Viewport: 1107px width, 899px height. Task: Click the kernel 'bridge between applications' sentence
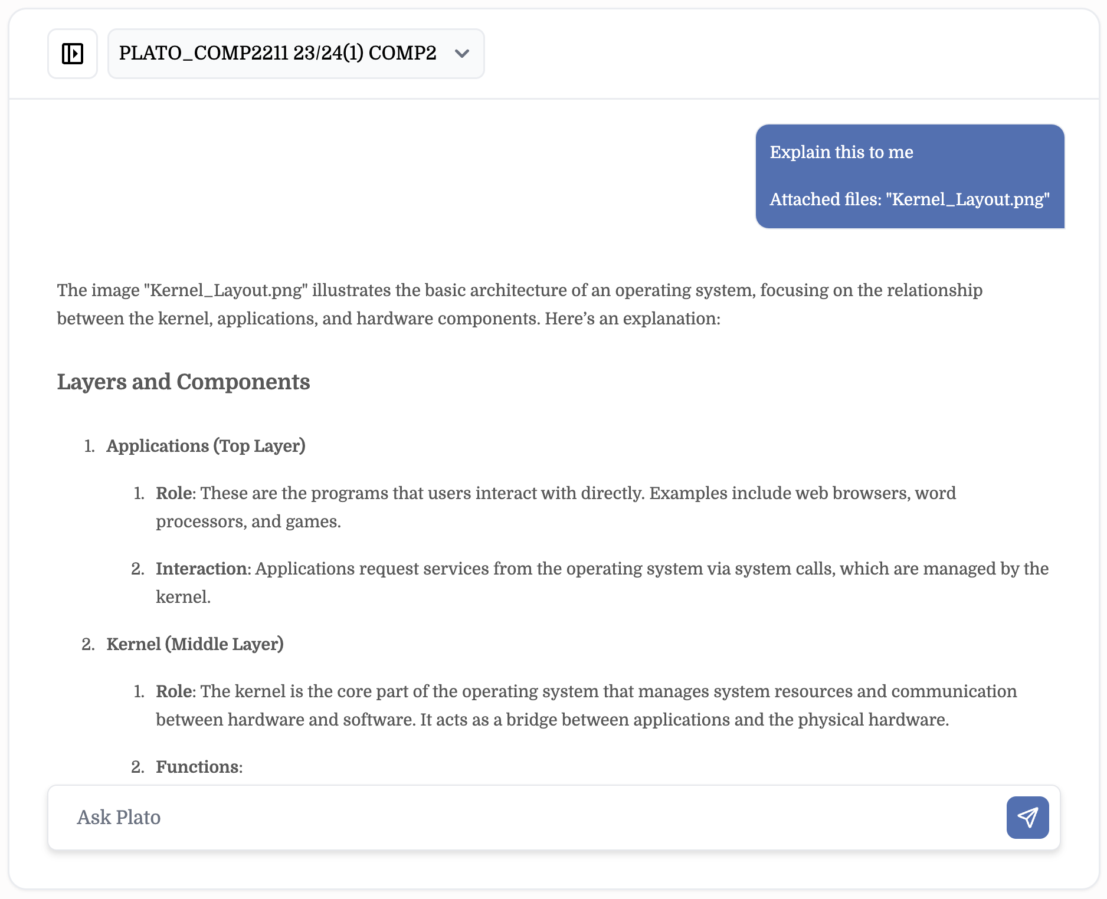click(x=684, y=720)
